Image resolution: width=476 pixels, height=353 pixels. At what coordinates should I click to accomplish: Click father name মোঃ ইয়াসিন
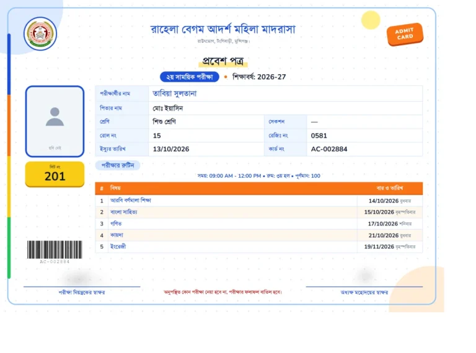coord(167,108)
